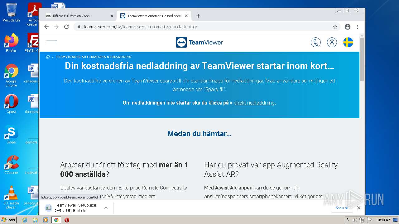Open media player taskbar icon
399x224 pixels.
(46, 220)
